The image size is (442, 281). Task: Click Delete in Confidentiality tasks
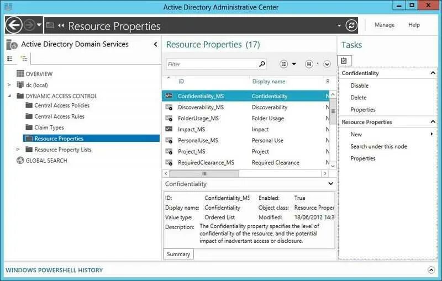[x=359, y=97]
